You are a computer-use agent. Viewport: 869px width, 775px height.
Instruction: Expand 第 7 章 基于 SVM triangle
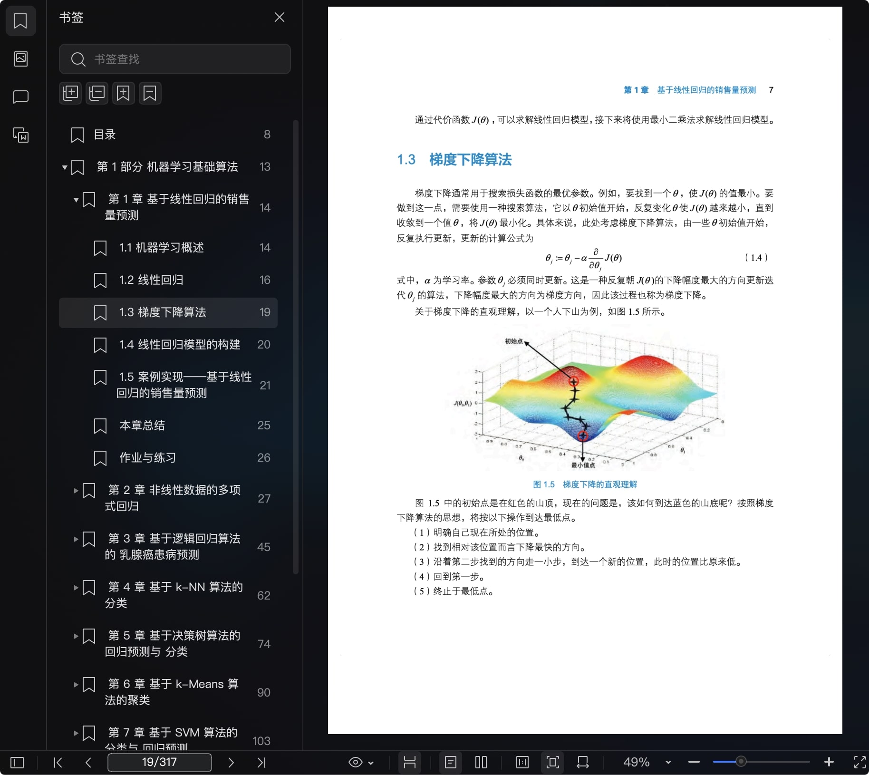coord(76,733)
